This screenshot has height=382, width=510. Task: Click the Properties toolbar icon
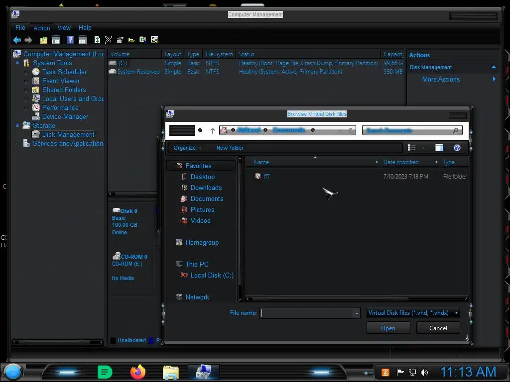(x=120, y=40)
